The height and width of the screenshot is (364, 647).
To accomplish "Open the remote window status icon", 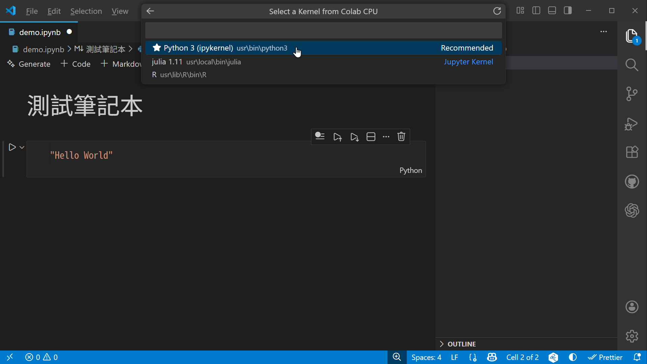I will [x=10, y=357].
